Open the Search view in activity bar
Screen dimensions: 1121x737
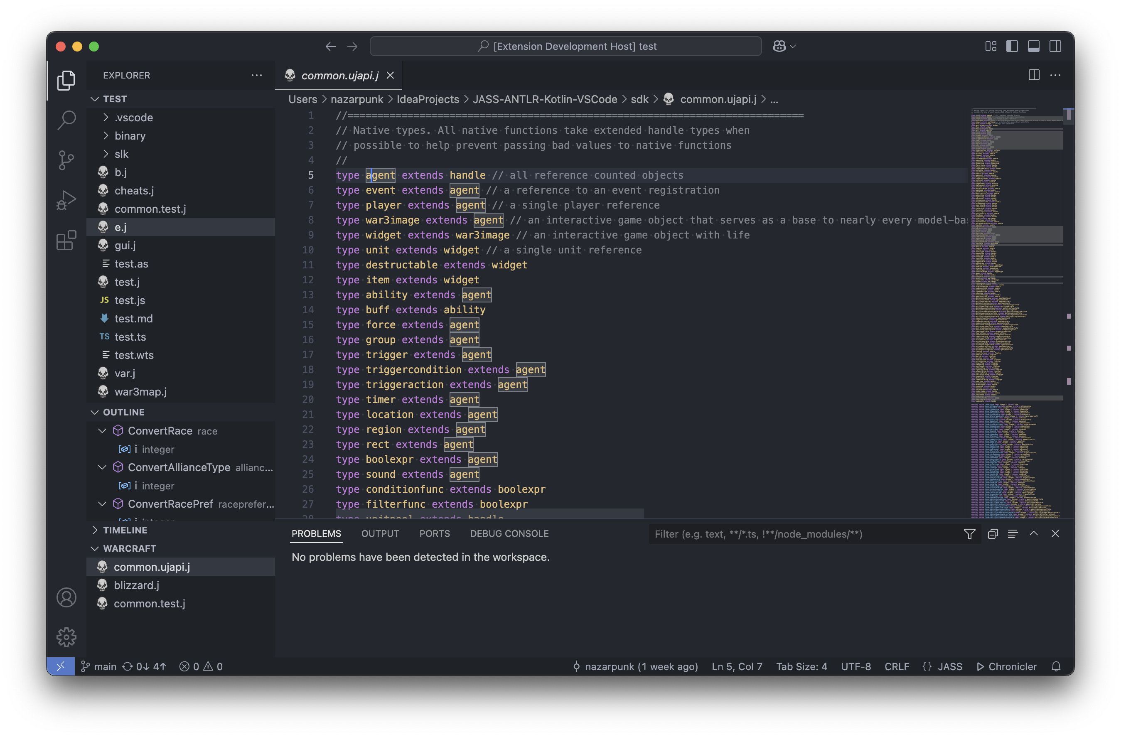pos(66,120)
